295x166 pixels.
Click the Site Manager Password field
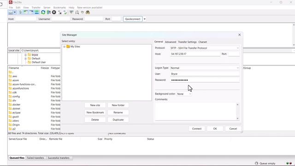(205, 80)
